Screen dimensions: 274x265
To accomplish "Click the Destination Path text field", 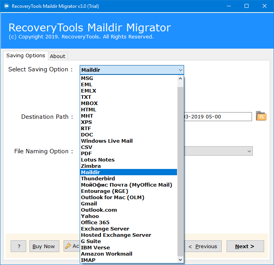I will pos(218,116).
